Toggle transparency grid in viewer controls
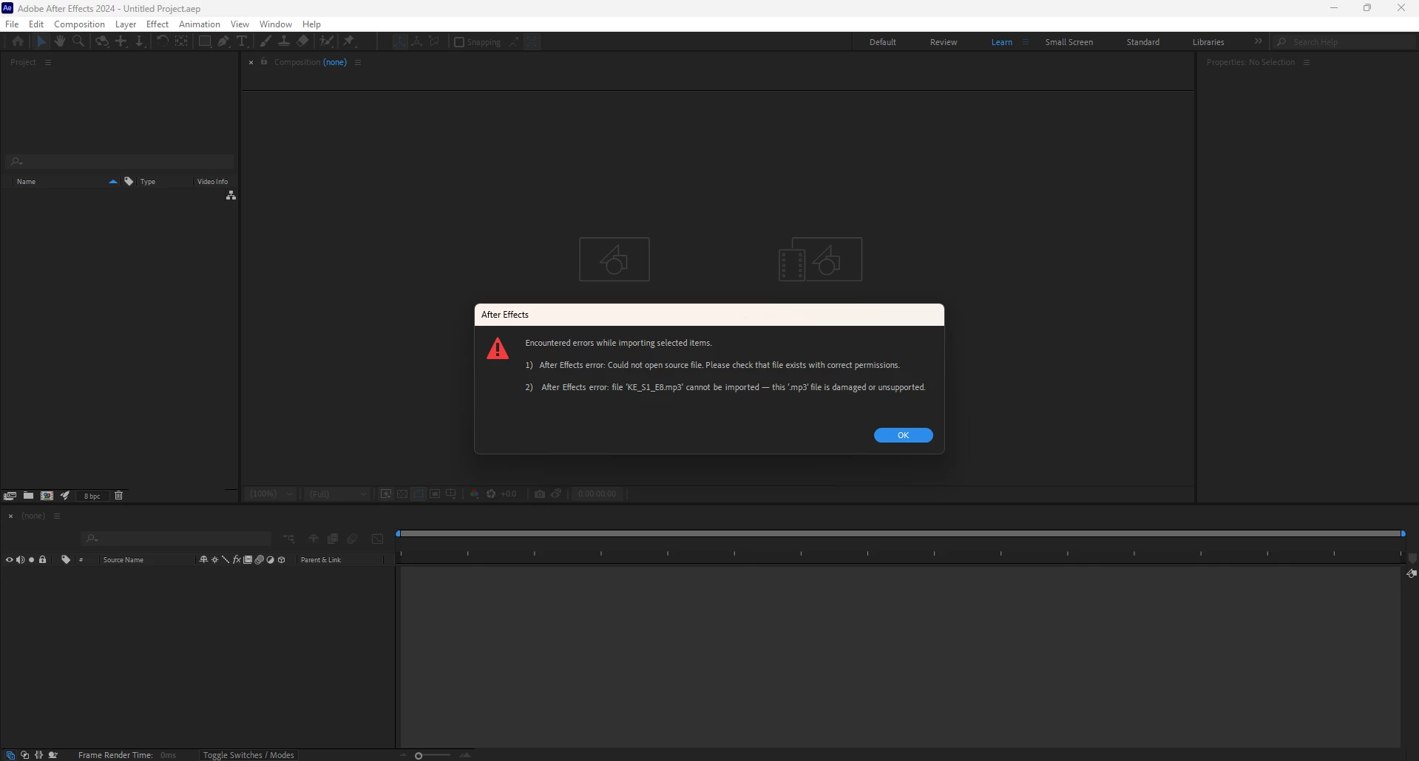This screenshot has width=1419, height=761. point(402,494)
